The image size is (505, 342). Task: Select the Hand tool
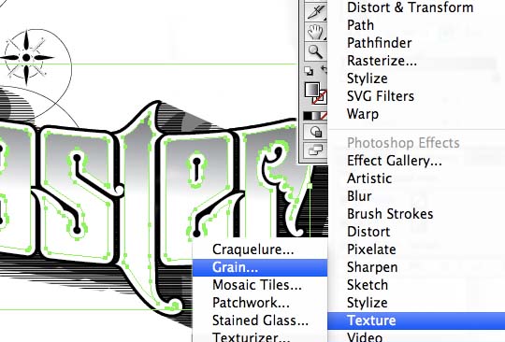click(x=315, y=32)
